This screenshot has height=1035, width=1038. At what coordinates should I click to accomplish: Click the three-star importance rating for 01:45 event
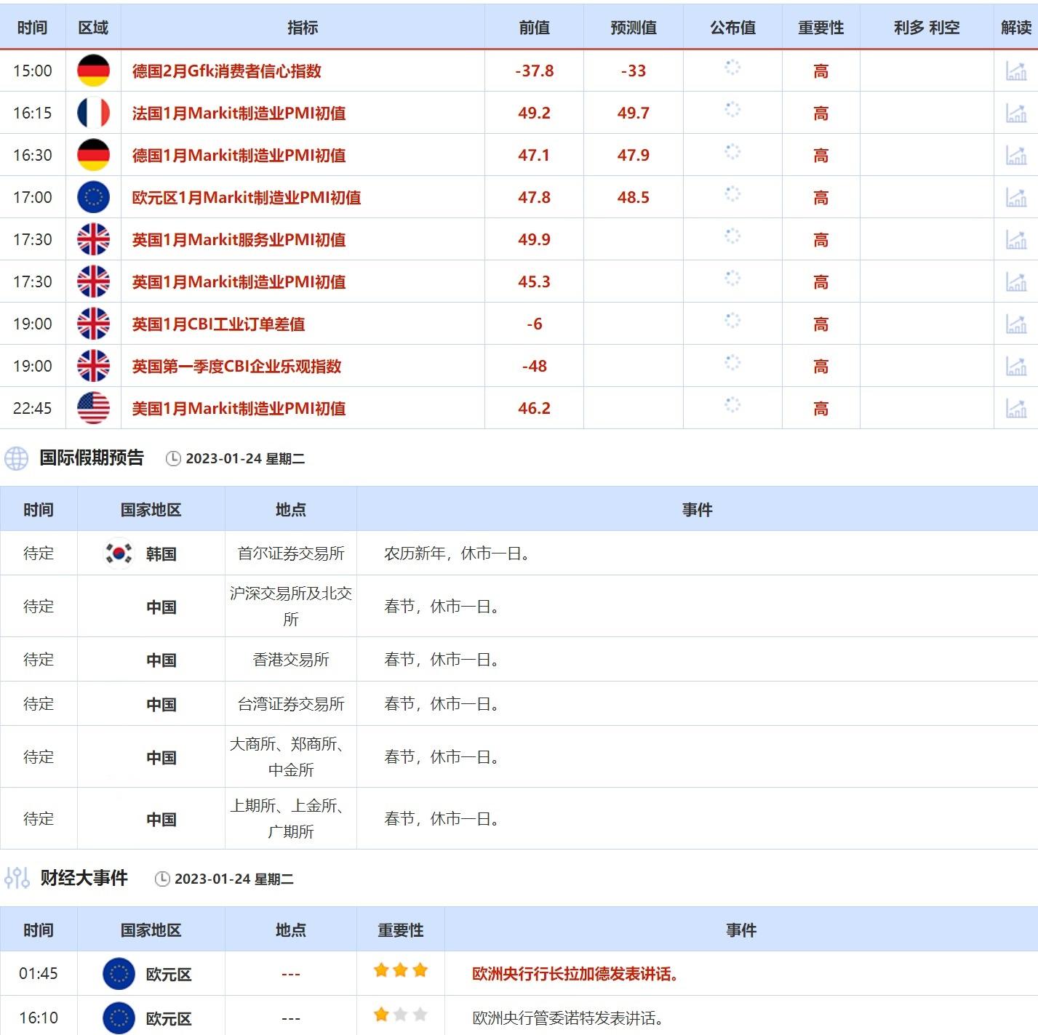click(x=400, y=970)
